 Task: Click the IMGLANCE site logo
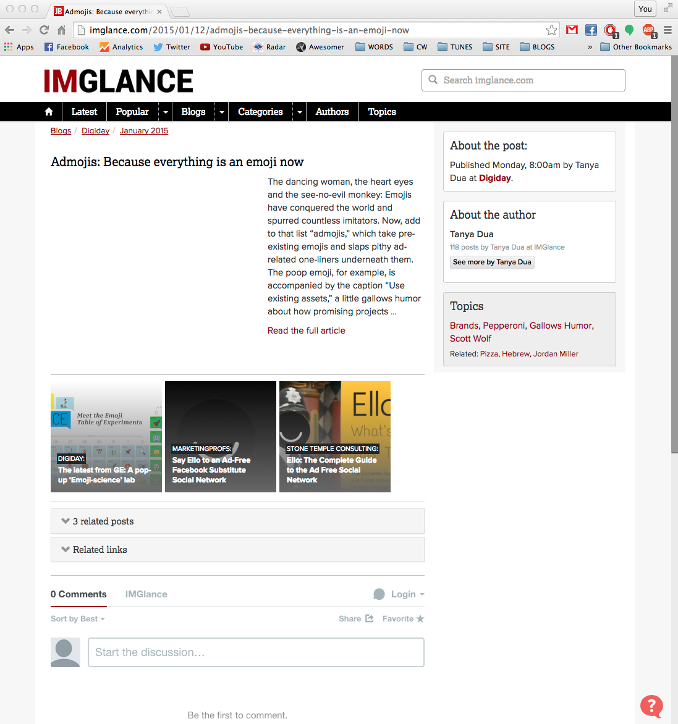(118, 81)
